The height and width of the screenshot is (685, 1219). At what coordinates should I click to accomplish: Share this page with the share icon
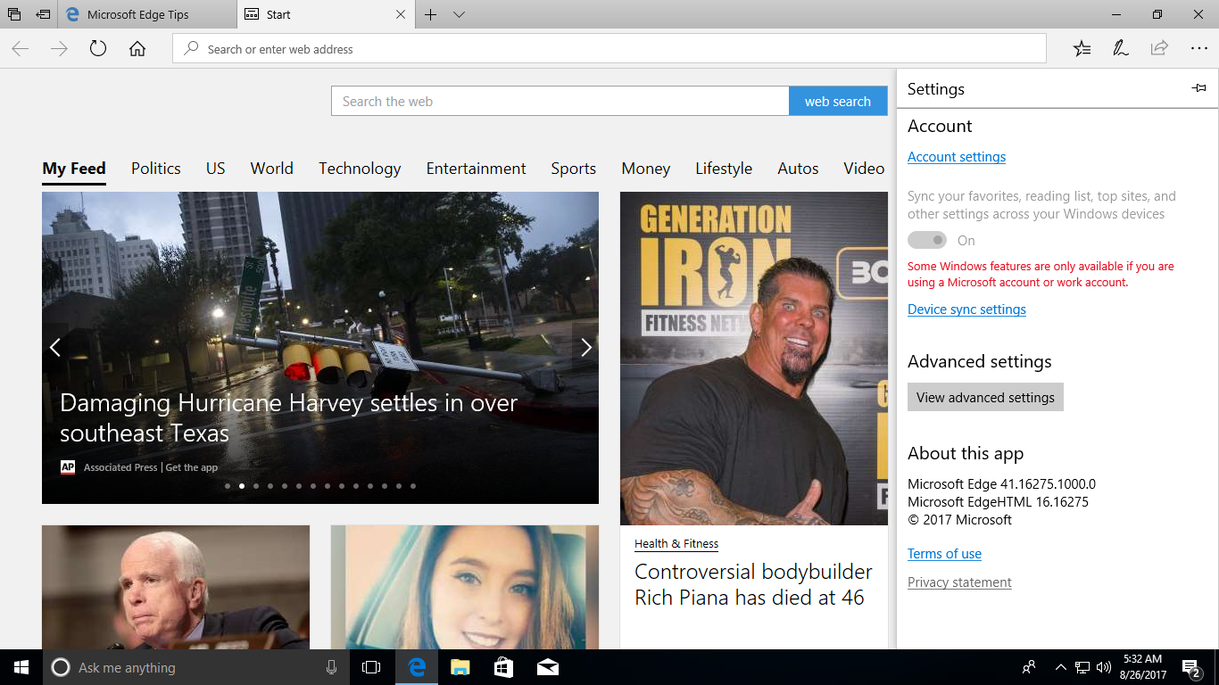click(1159, 49)
